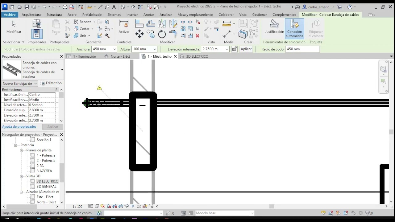Click Aplicar button in options bar
This screenshot has height=222, width=395.
tap(246, 49)
